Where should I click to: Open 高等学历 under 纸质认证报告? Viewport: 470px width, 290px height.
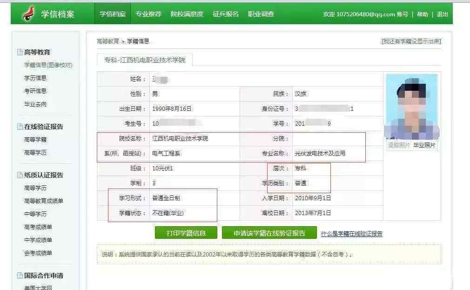35,188
